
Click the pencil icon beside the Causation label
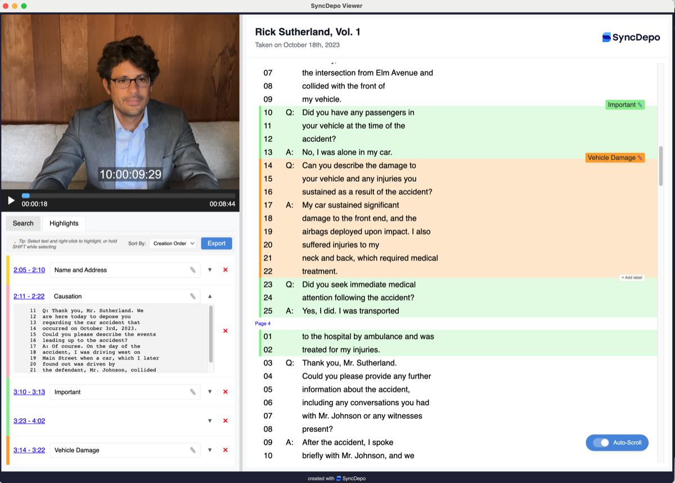[x=194, y=296]
